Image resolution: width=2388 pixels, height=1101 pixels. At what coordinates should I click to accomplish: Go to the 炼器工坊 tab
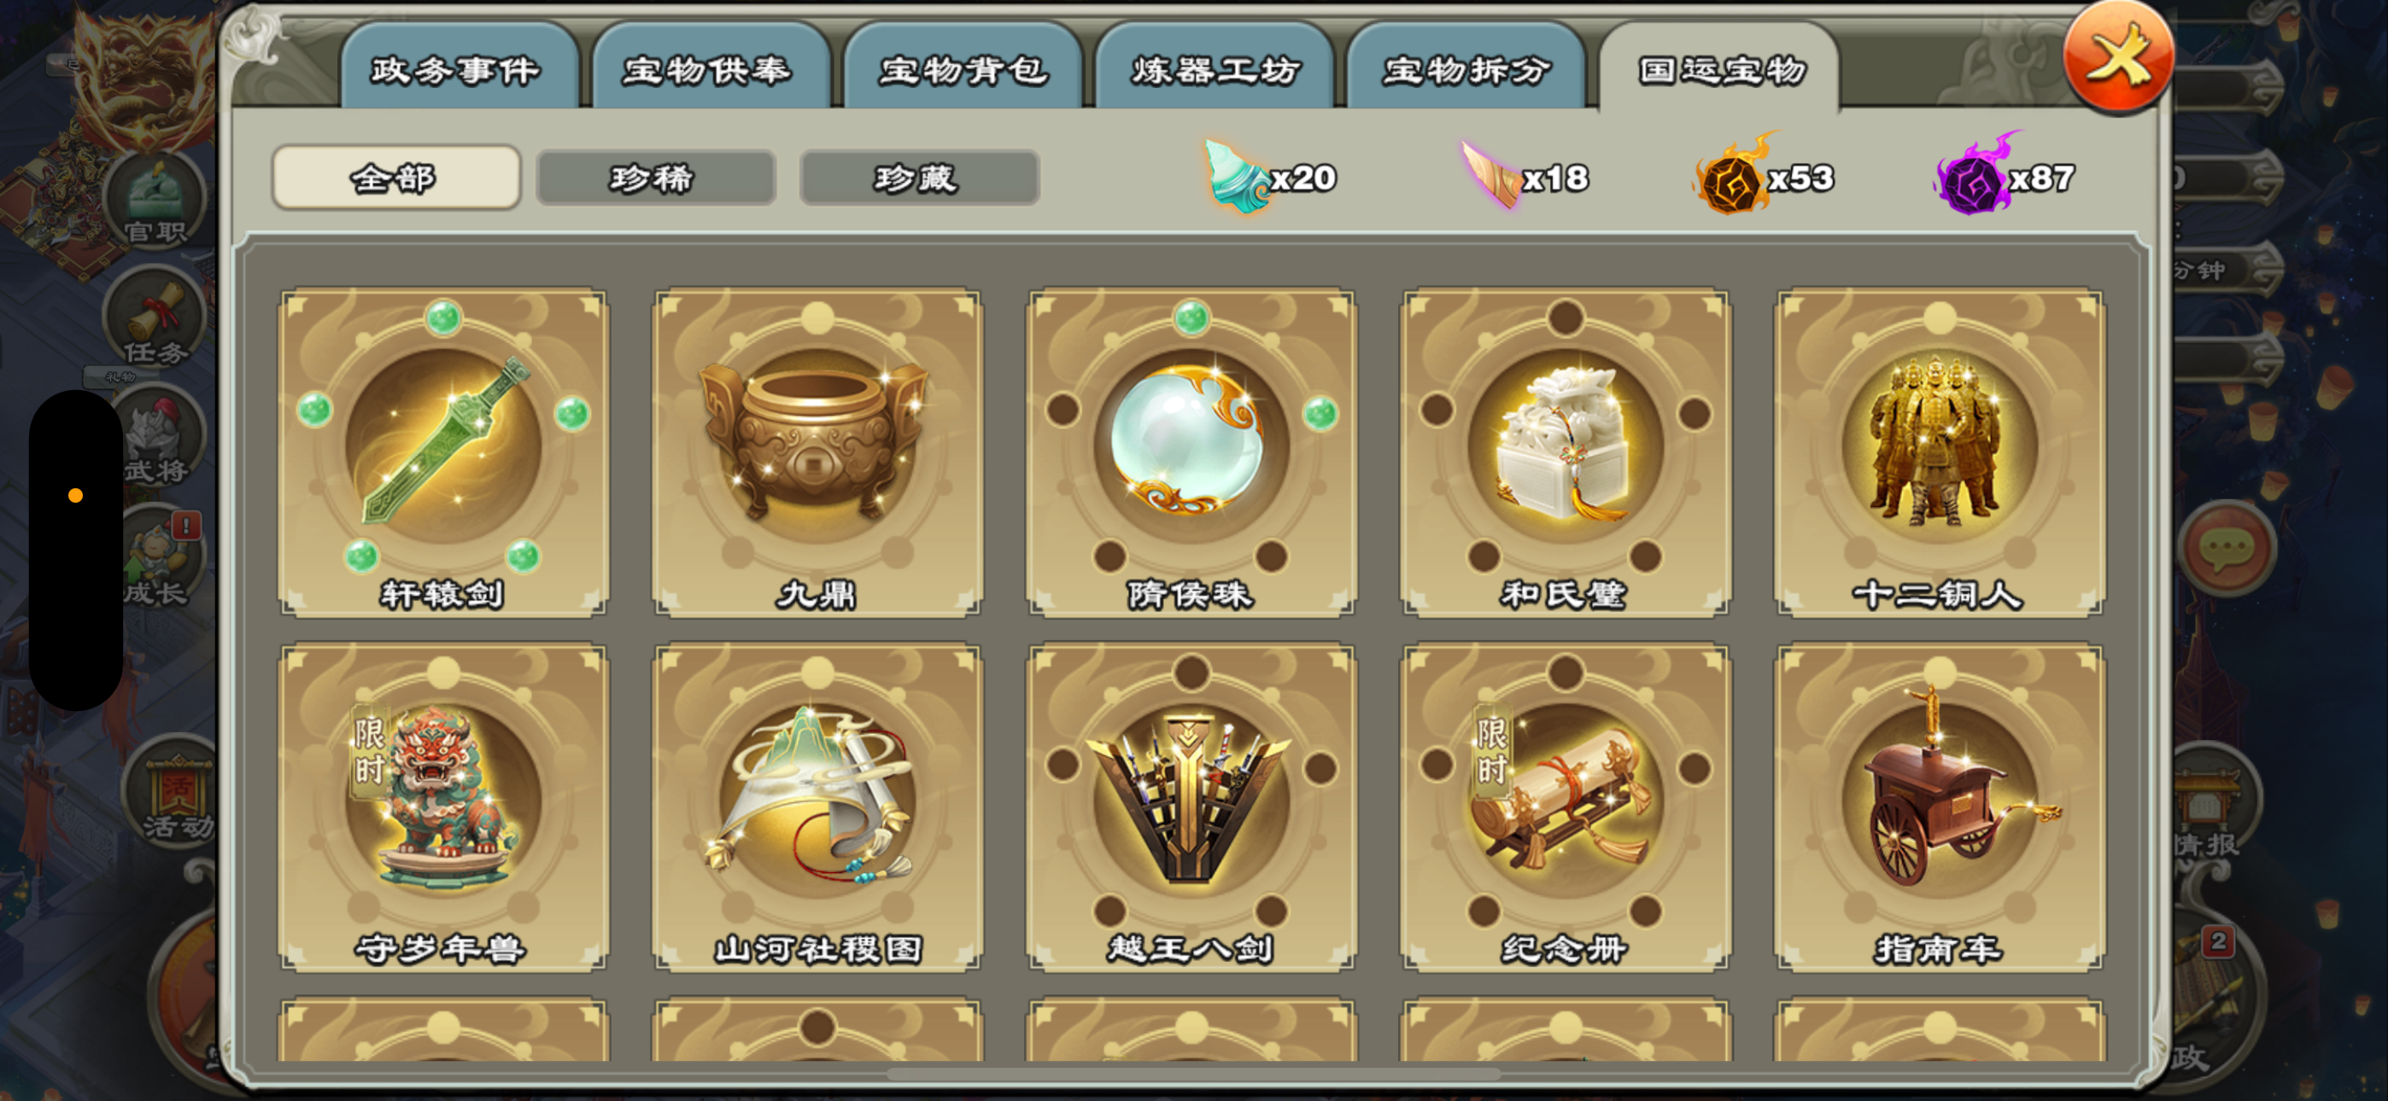(x=1214, y=67)
